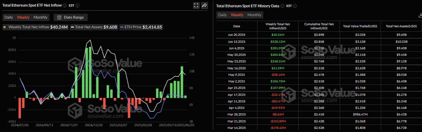Select the $281.07M weekly inflow value
The image size is (422, 132).
click(278, 48)
